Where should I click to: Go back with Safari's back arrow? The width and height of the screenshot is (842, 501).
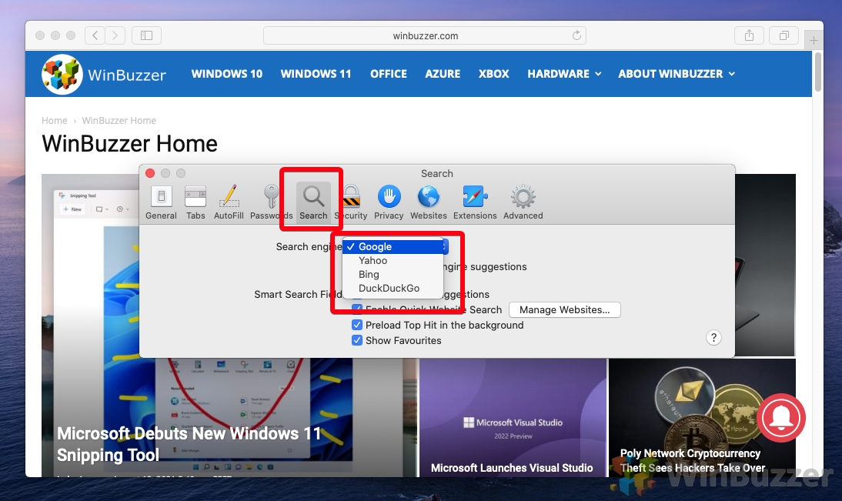(x=95, y=35)
